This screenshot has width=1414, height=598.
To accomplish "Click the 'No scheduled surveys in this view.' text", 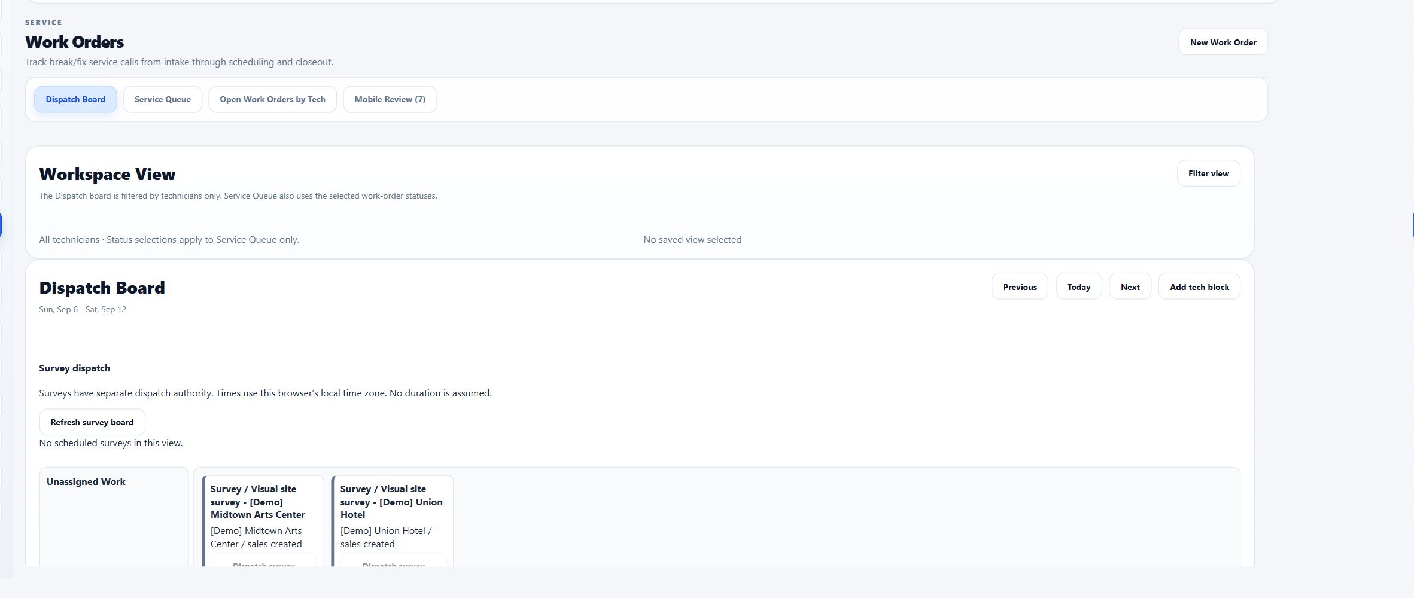I will (111, 443).
